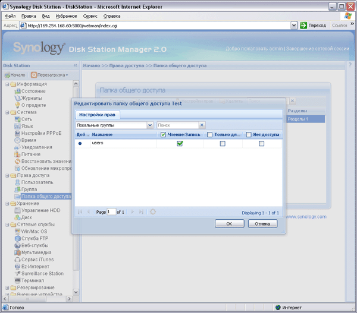
Task: Click Завершение сетевой сессии logout link
Action: [x=318, y=49]
